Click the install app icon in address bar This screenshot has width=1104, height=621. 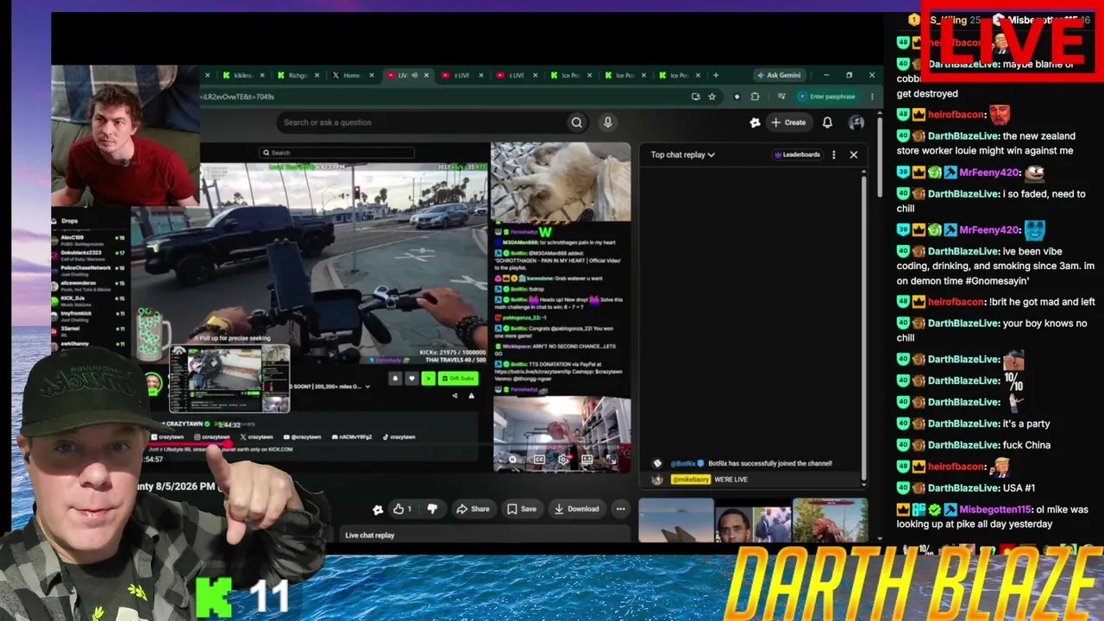click(695, 97)
